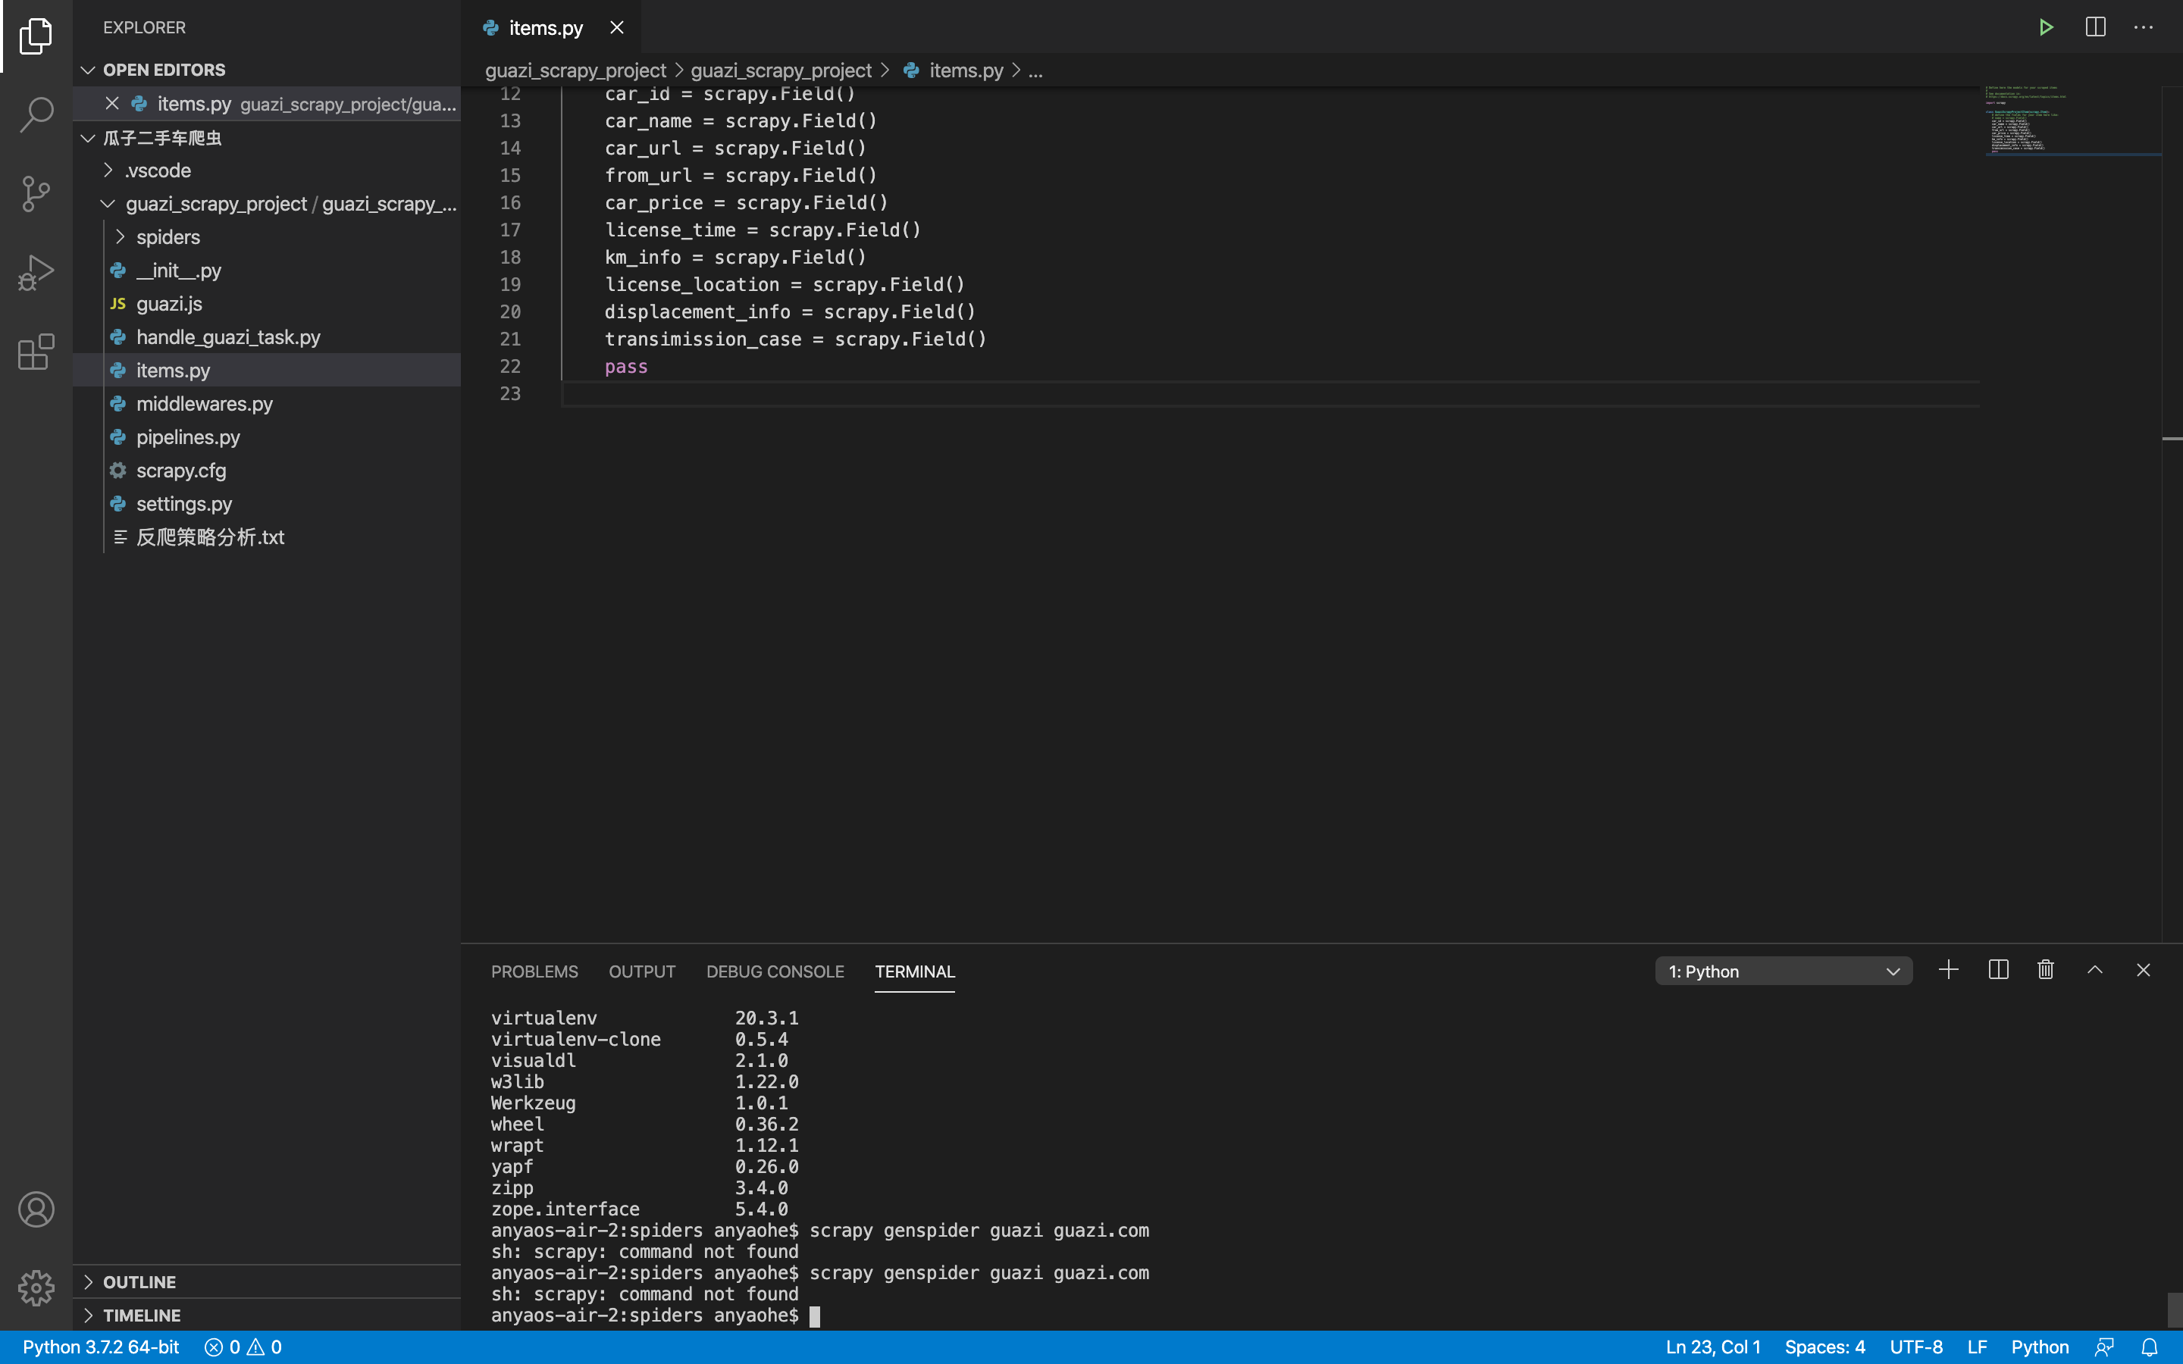
Task: Maximize the terminal panel size
Action: click(2094, 970)
